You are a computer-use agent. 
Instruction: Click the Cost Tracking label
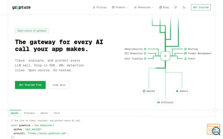pyautogui.click(x=134, y=59)
